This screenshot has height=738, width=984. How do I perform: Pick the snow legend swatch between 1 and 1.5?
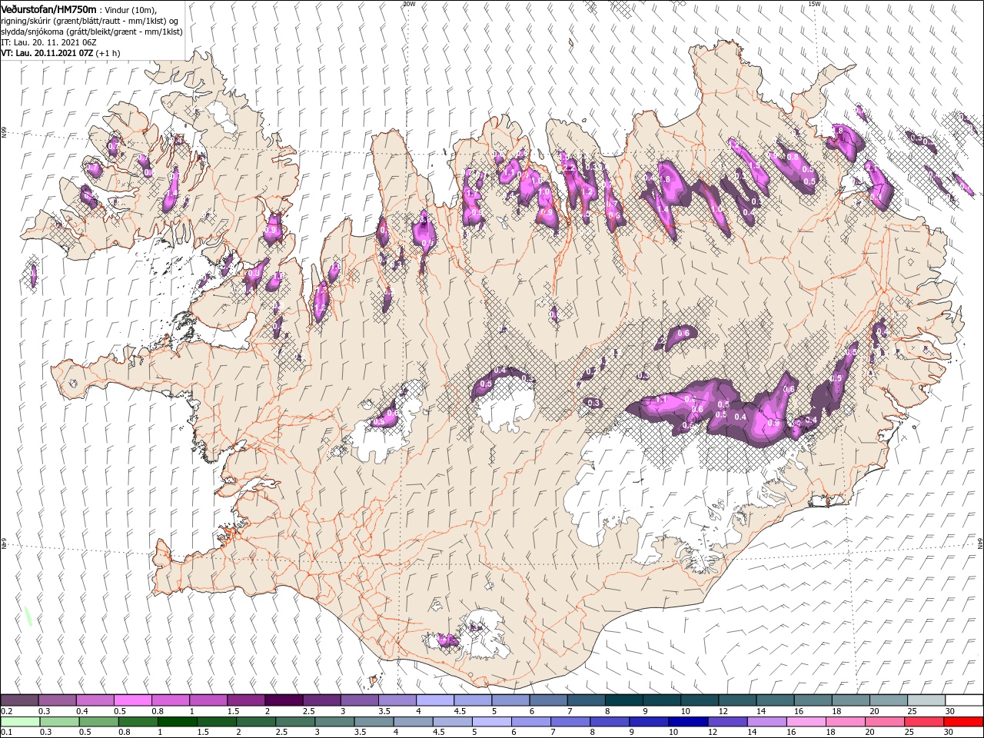click(x=208, y=700)
